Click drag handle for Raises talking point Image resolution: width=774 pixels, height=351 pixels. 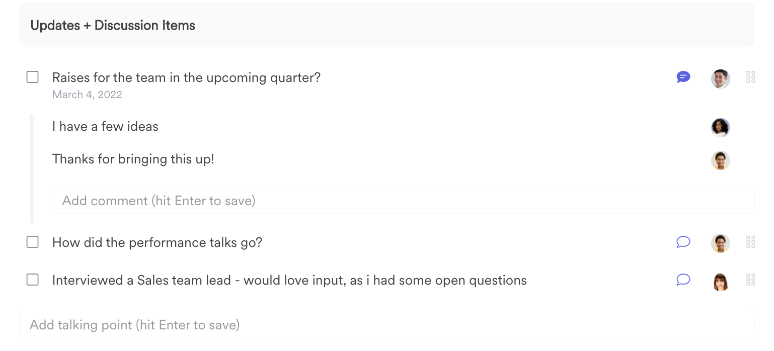click(x=750, y=77)
